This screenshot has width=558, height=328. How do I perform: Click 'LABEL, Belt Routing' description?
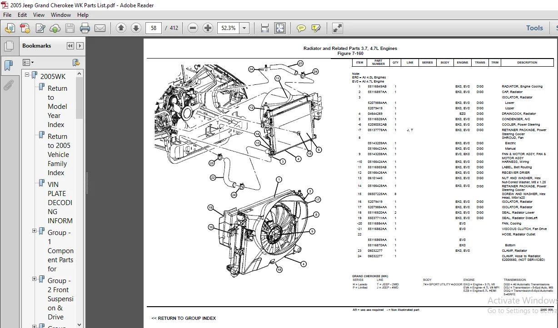517,167
